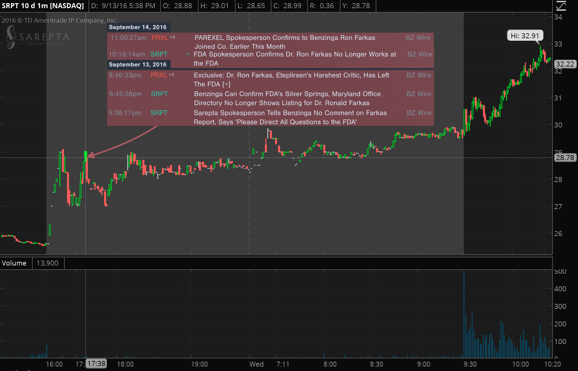578x371 pixels.
Task: Click the 8:30 label on the time axis
Action: pos(377,364)
